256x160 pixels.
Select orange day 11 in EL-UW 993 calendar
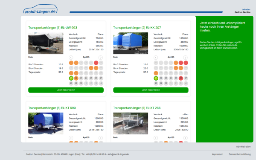click(x=91, y=68)
